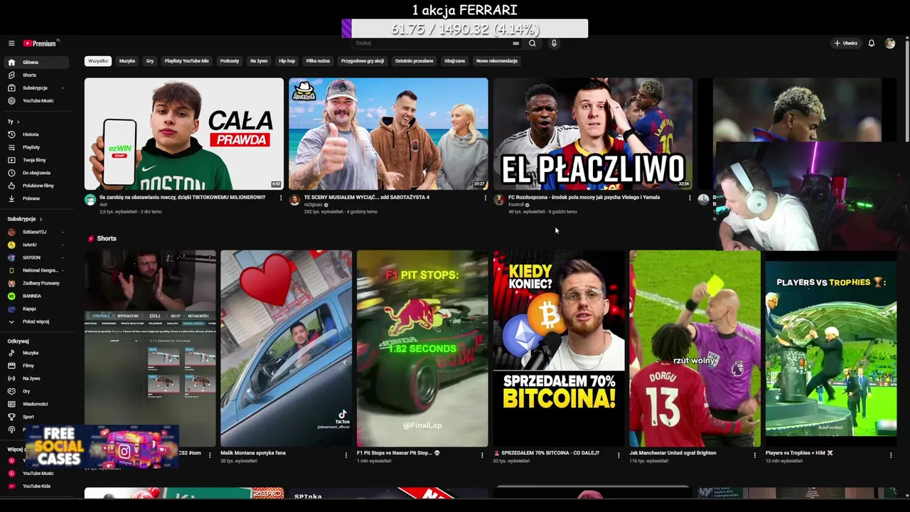Open options for the 'Players vs Trophies' short

tap(891, 454)
